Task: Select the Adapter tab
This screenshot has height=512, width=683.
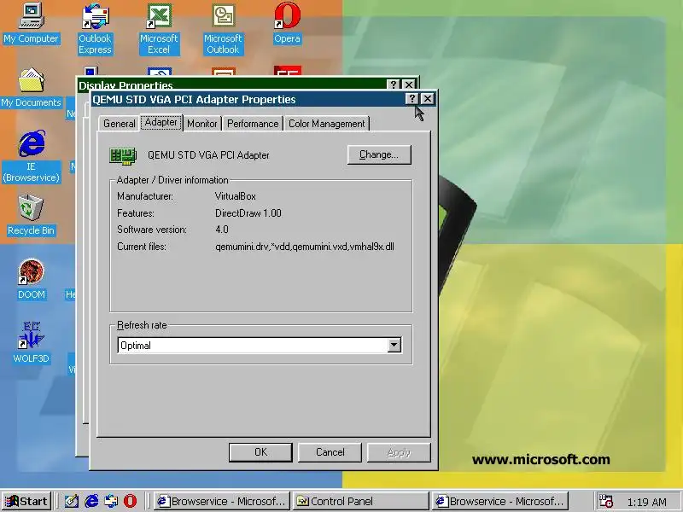Action: coord(161,122)
